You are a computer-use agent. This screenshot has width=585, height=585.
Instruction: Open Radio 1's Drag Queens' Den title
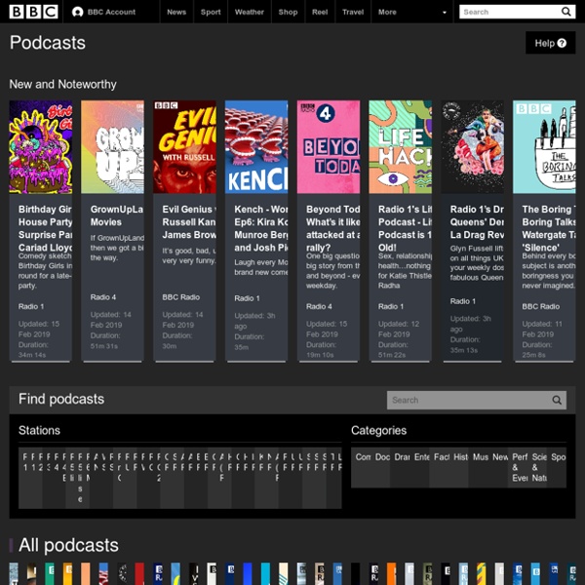pos(477,222)
